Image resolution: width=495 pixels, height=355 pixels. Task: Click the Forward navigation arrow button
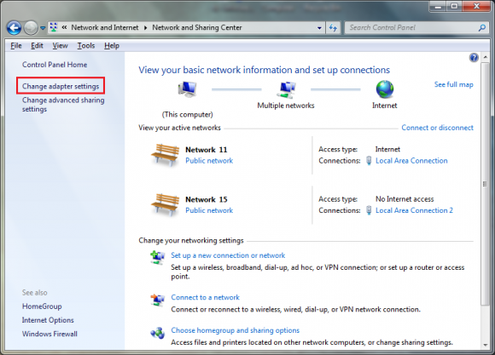click(x=31, y=28)
